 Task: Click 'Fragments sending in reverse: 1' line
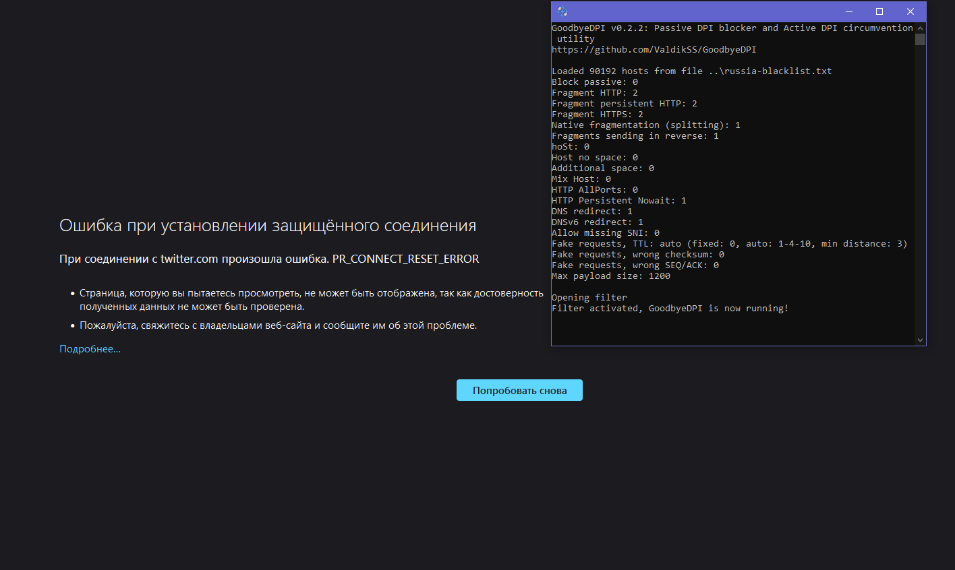coord(635,136)
